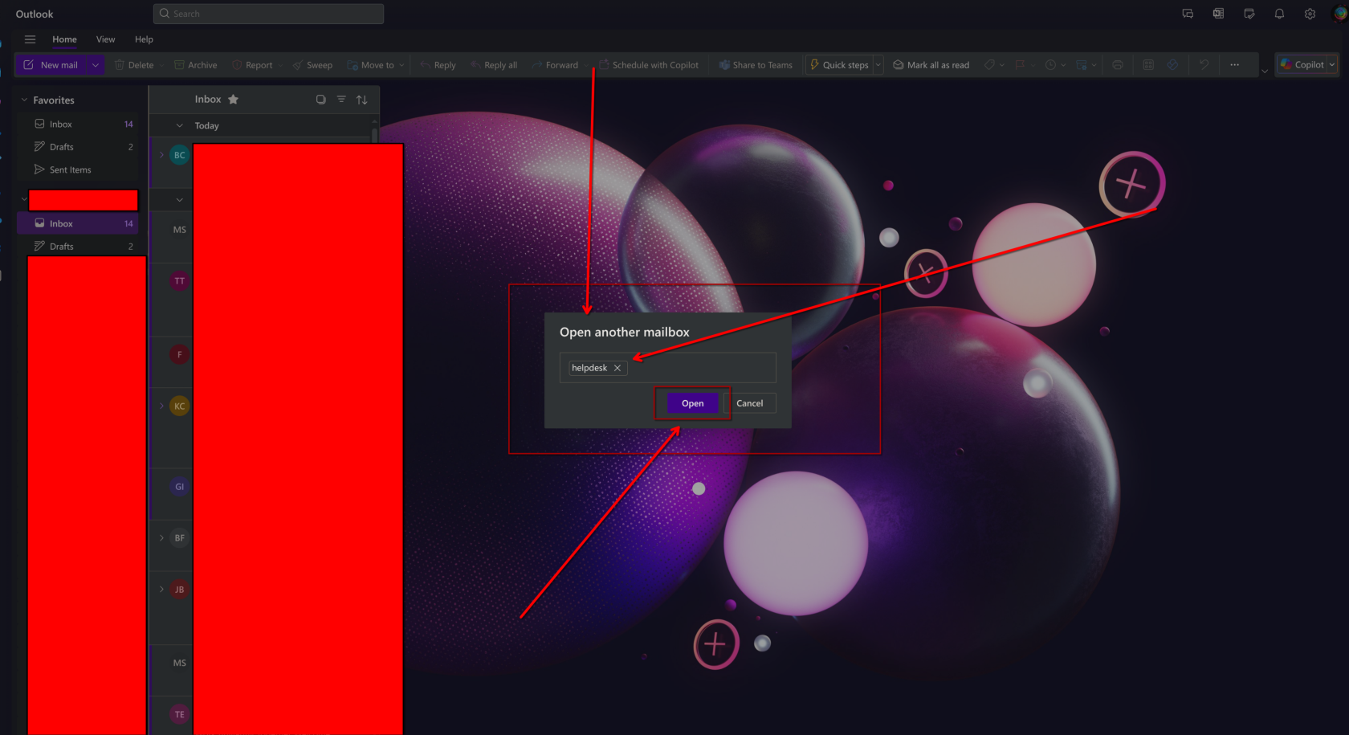Select Sent Items under Favorites

(78, 170)
